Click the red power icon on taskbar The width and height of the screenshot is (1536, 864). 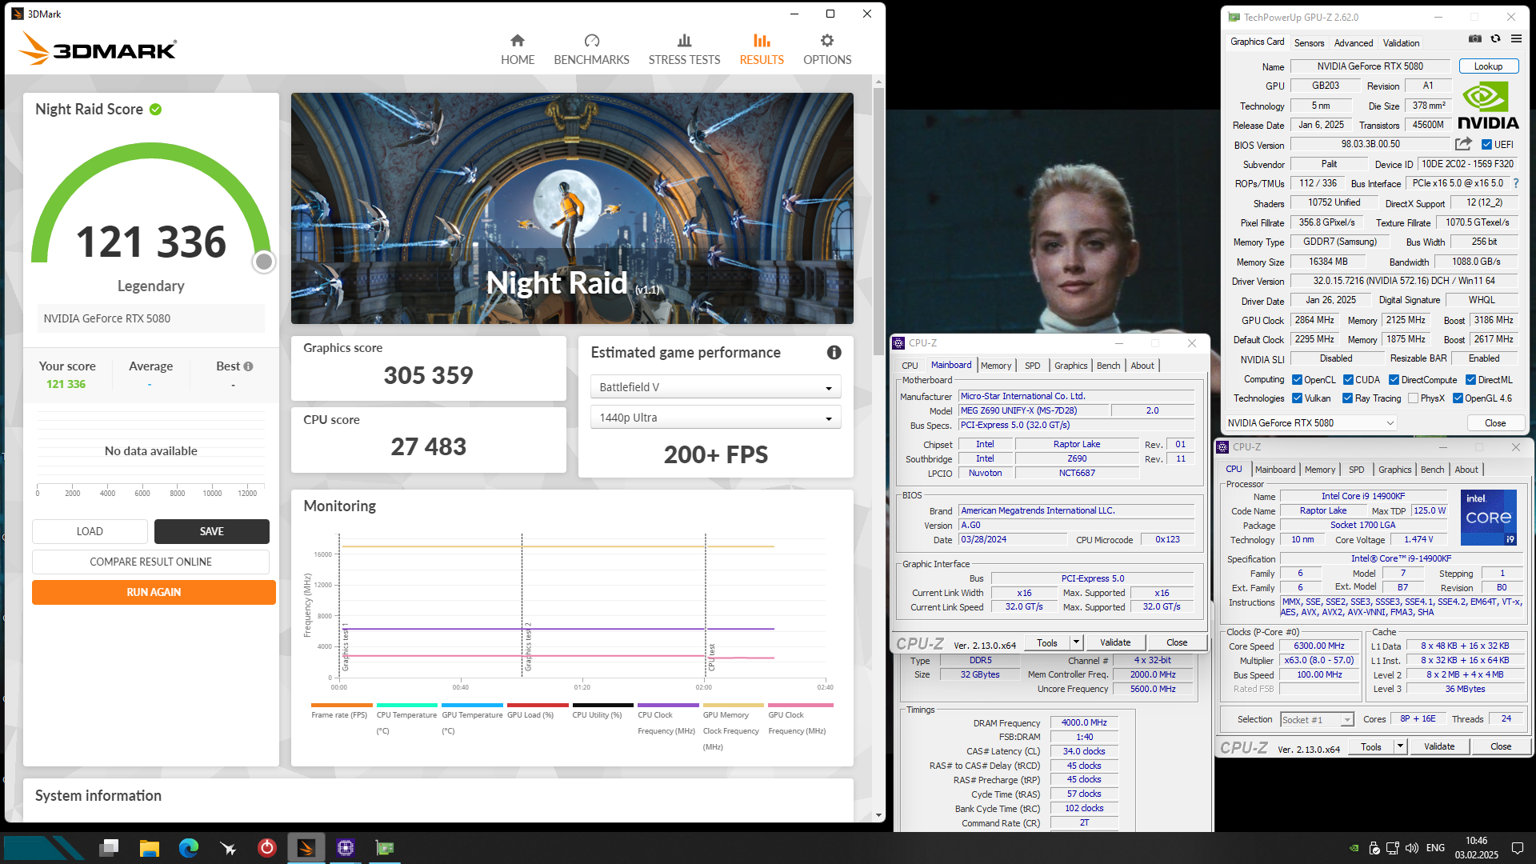(x=267, y=847)
